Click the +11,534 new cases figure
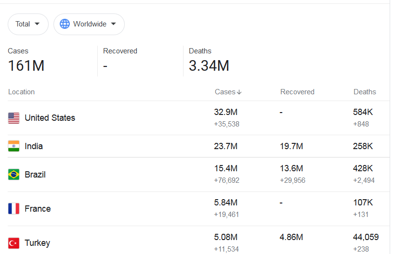The image size is (394, 254). pyautogui.click(x=226, y=249)
